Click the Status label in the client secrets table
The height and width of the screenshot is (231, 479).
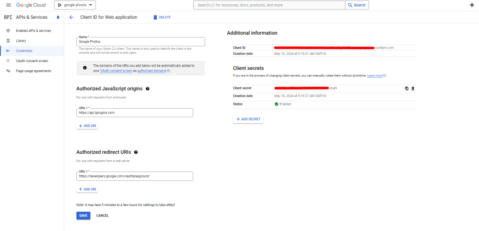[237, 104]
